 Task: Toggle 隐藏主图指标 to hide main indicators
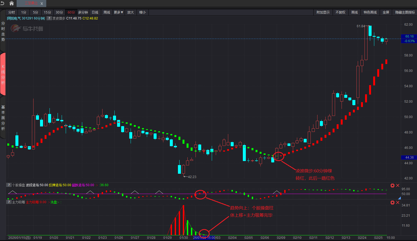click(x=405, y=12)
